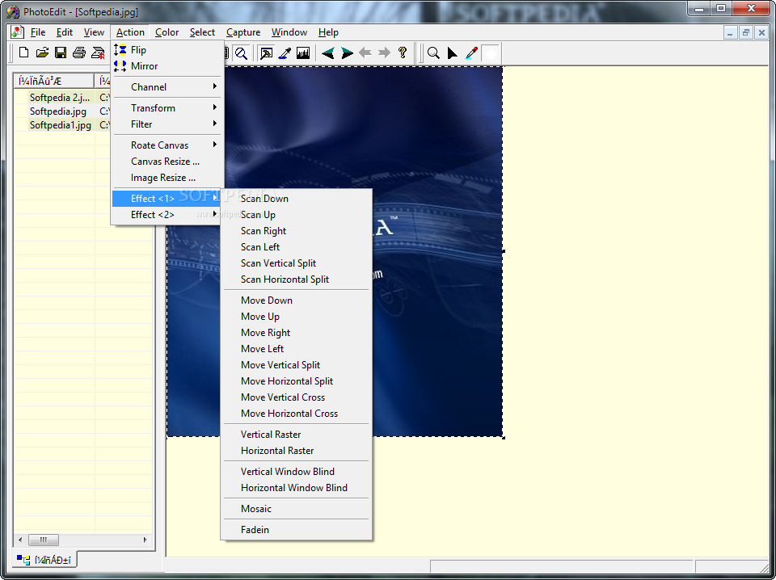
Task: Click the tree icon on the bottom panel tab
Action: [x=23, y=559]
